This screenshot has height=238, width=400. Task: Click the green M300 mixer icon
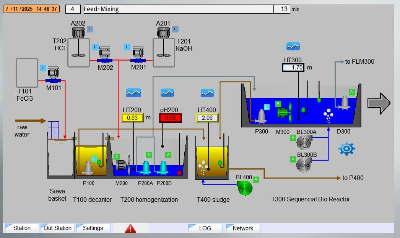tap(283, 113)
